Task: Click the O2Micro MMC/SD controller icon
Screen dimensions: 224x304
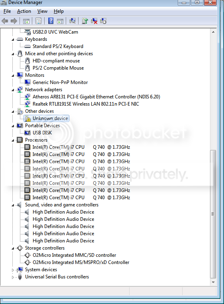Action: 28,255
